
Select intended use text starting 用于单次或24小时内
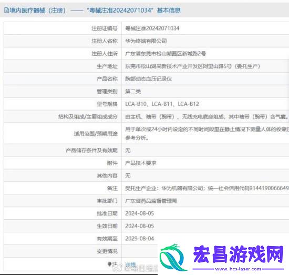click(207, 129)
